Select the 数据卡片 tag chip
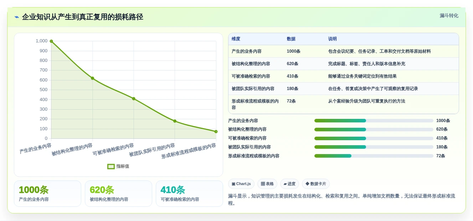Screen dimensions: 473x221 tap(316, 184)
